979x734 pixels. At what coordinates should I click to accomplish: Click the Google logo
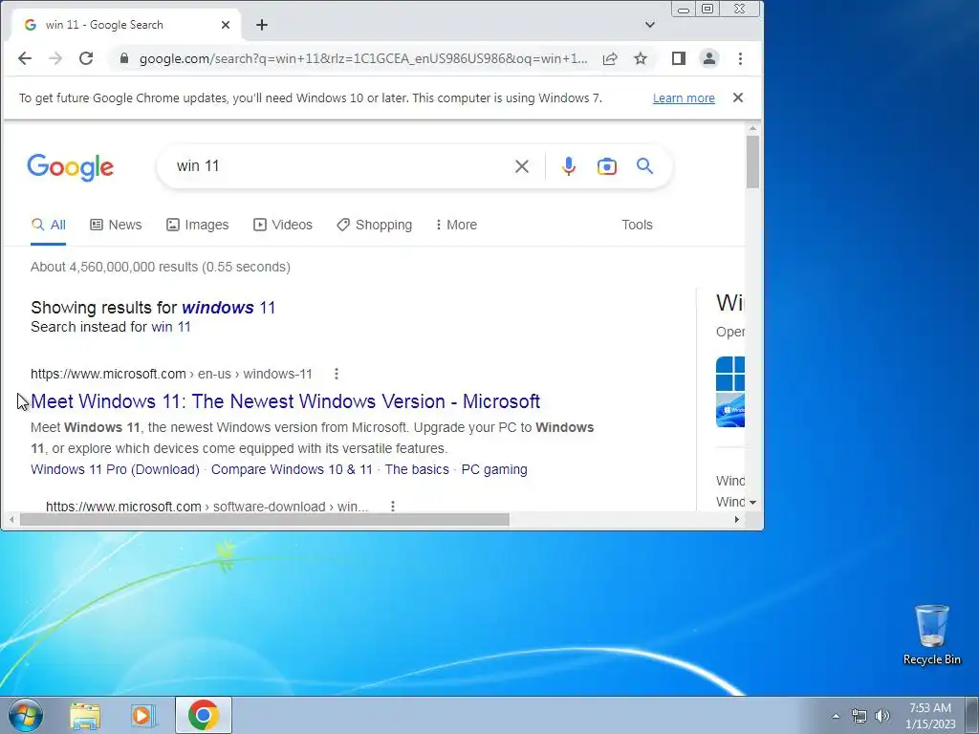tap(70, 167)
